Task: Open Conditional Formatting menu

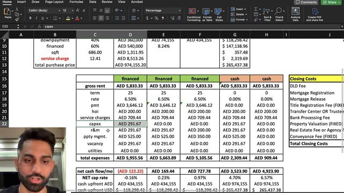Action: click(x=193, y=14)
